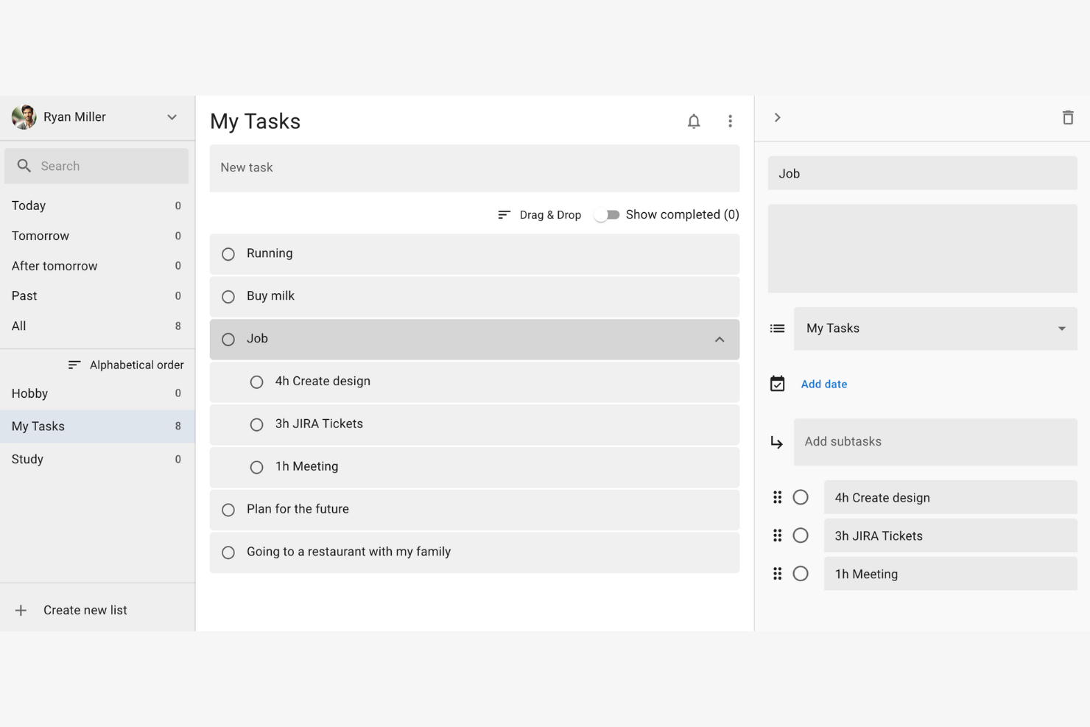Screen dimensions: 1090x727
Task: Switch to the Hobby list
Action: pyautogui.click(x=29, y=393)
